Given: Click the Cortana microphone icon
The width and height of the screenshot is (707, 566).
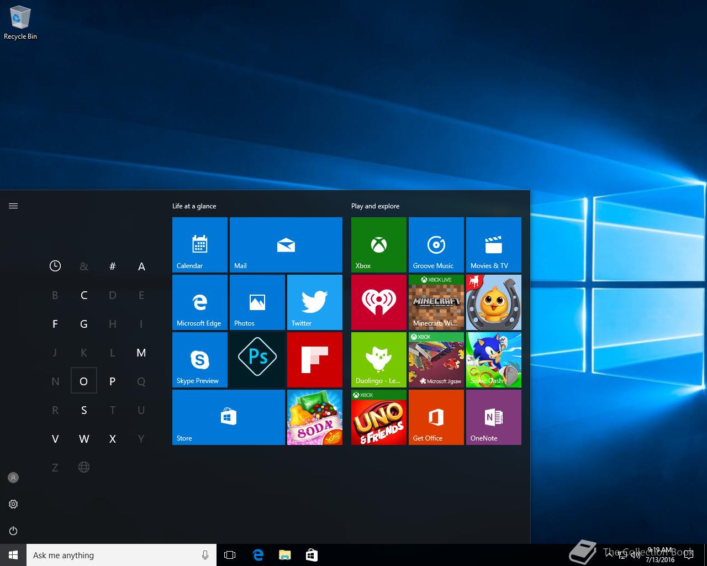Looking at the screenshot, I should click(205, 555).
